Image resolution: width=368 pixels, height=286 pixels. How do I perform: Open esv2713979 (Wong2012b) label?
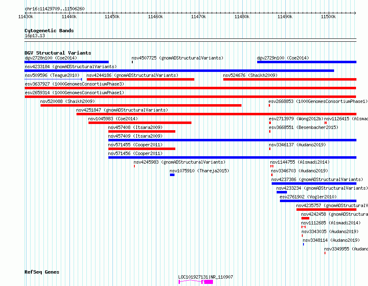pos(296,119)
